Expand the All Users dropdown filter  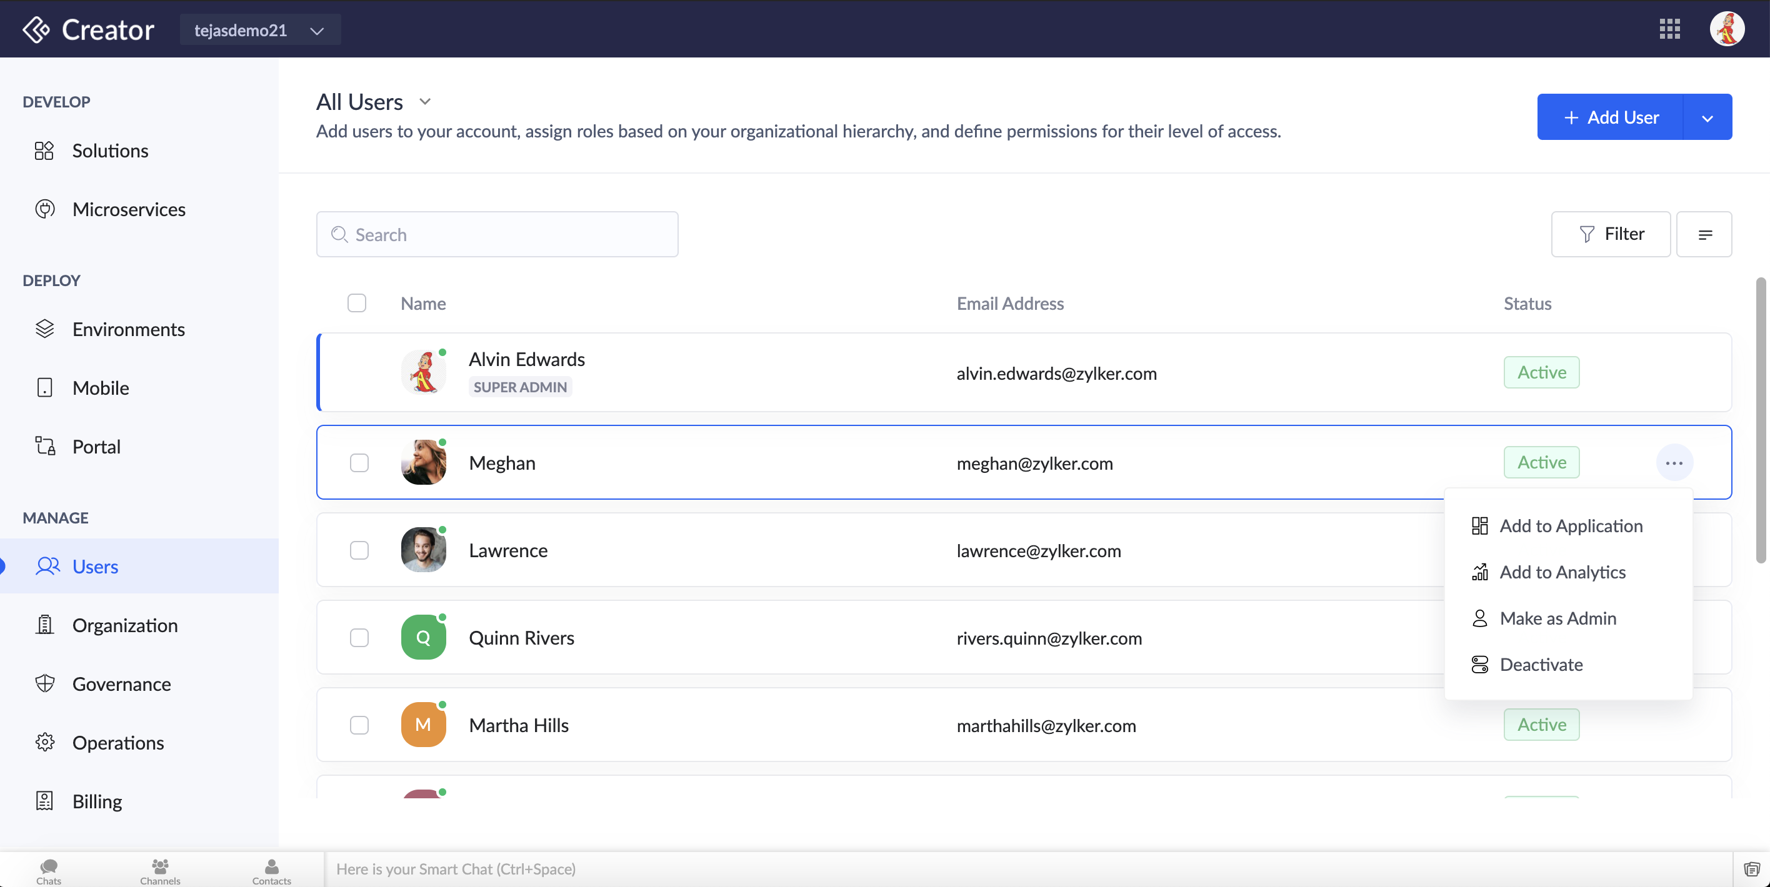click(424, 102)
